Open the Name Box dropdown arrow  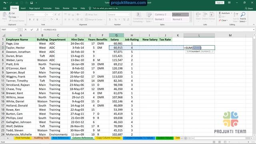(16, 30)
